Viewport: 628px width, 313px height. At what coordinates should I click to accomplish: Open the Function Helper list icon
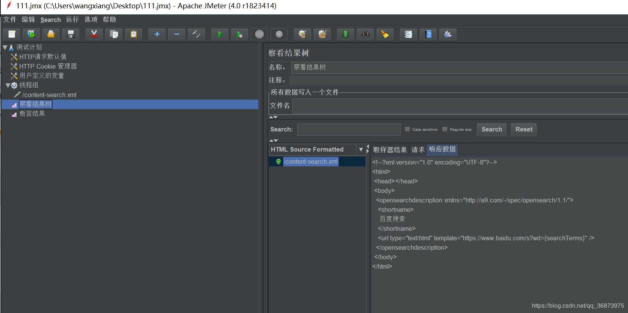point(408,34)
